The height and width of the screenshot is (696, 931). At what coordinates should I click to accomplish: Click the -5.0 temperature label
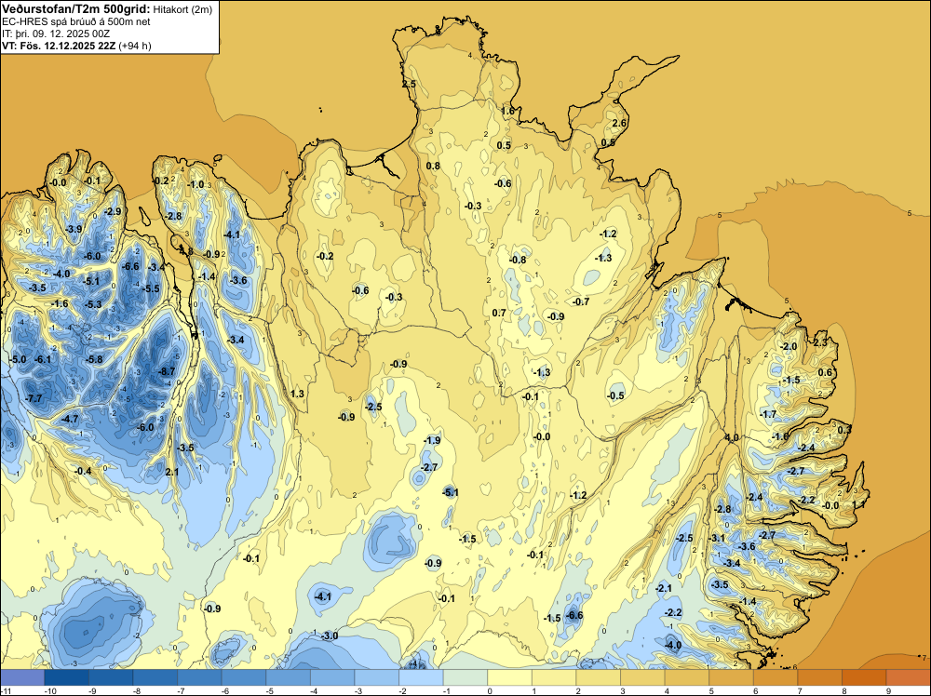(18, 359)
